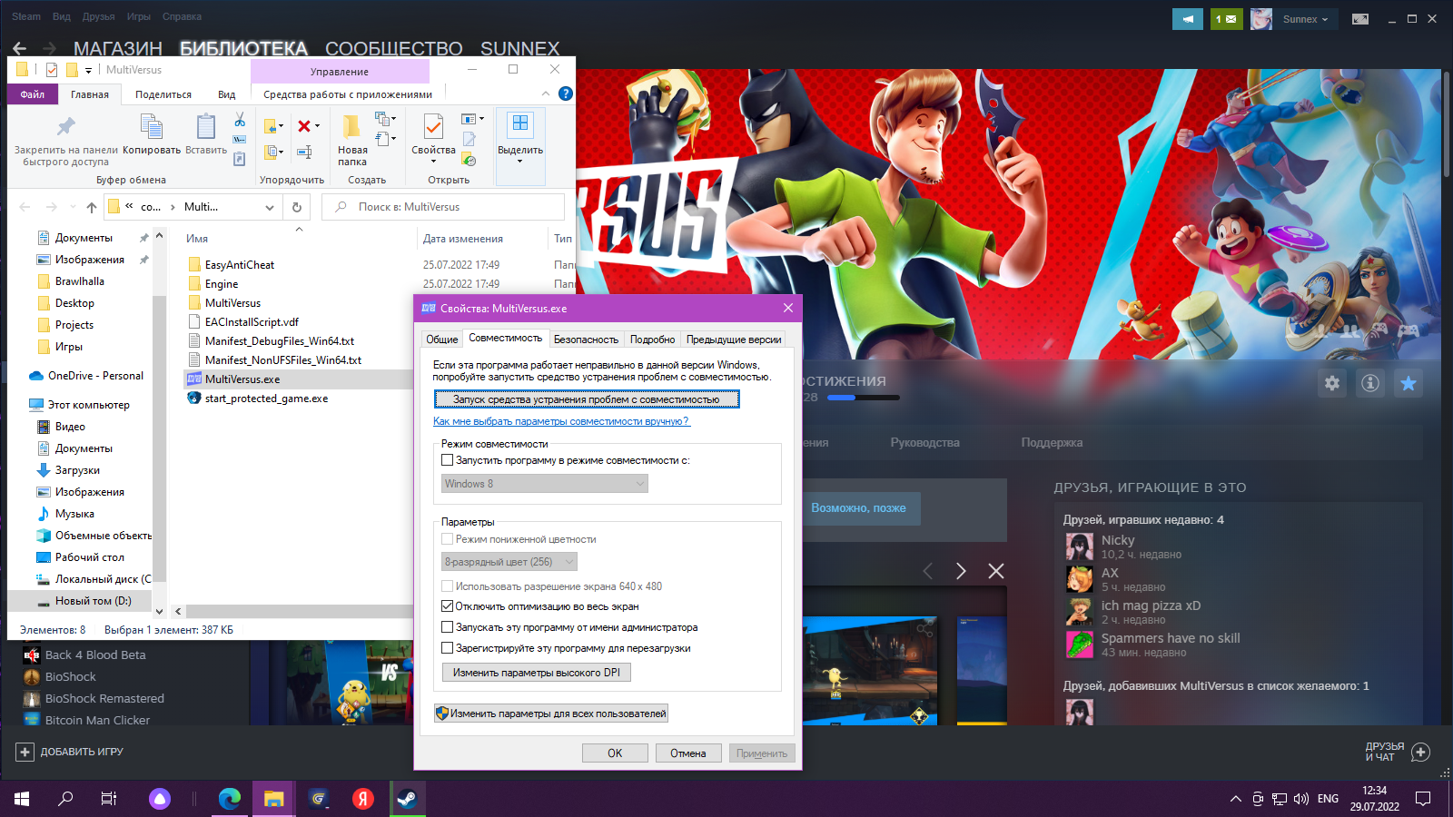Click the Steam taskbar icon
The height and width of the screenshot is (817, 1453).
(x=407, y=799)
